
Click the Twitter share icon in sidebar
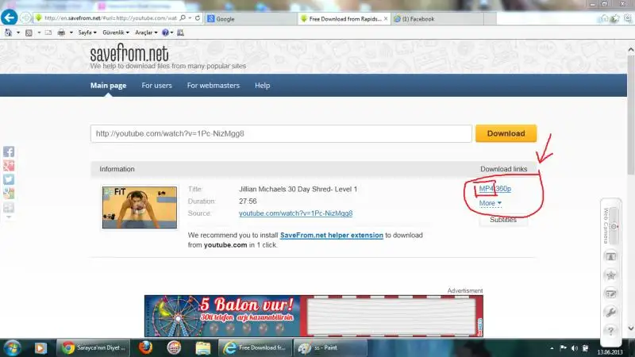[x=9, y=179]
